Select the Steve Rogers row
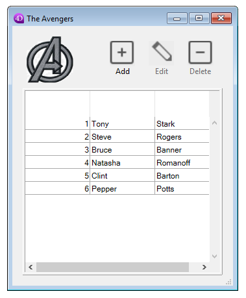 coord(117,136)
